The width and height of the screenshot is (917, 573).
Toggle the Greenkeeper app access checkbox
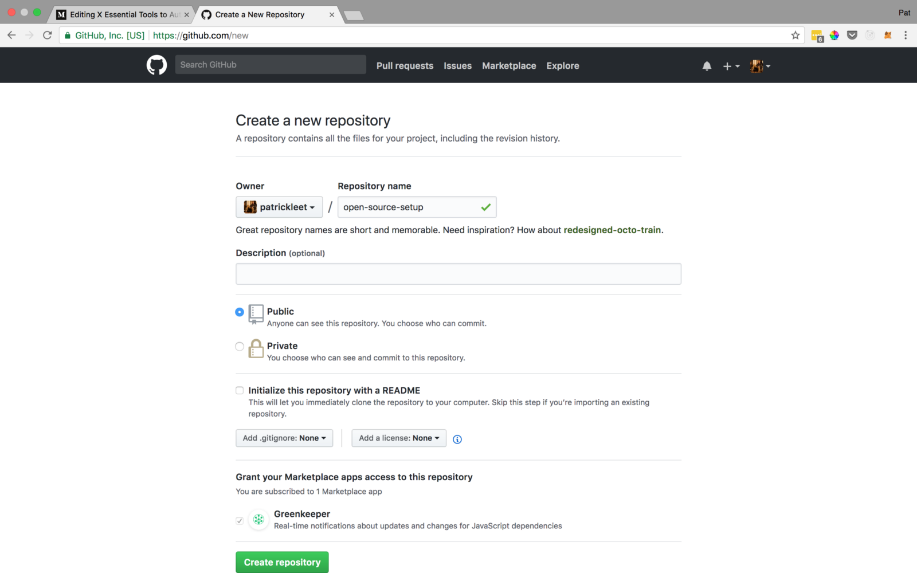point(240,521)
